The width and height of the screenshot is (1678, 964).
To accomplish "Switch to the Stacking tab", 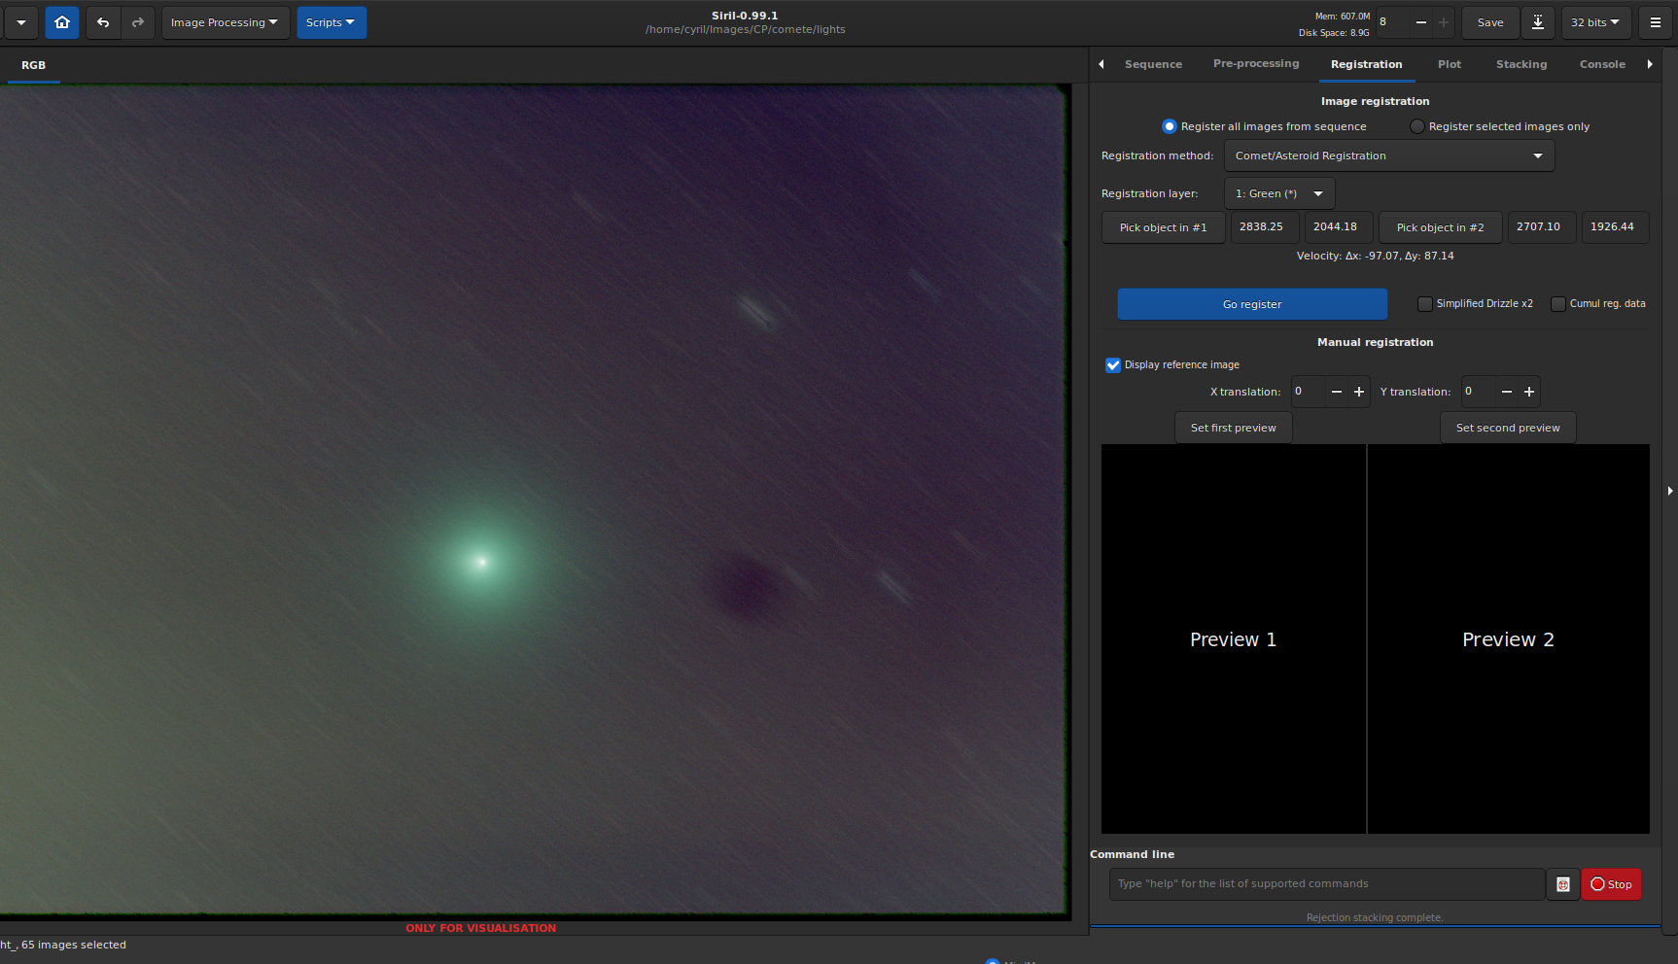I will 1521,64.
